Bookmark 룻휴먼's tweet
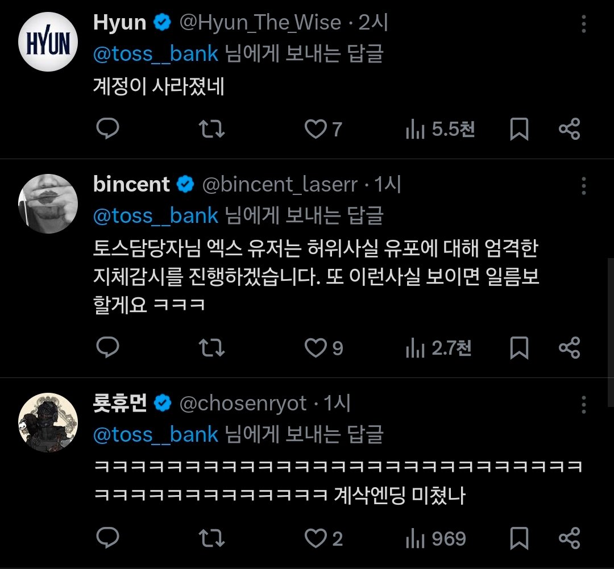Viewport: 614px width, 569px height. tap(518, 538)
